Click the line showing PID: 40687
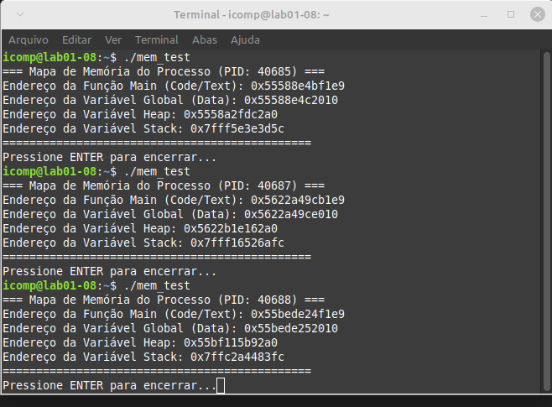The width and height of the screenshot is (552, 407). point(164,185)
